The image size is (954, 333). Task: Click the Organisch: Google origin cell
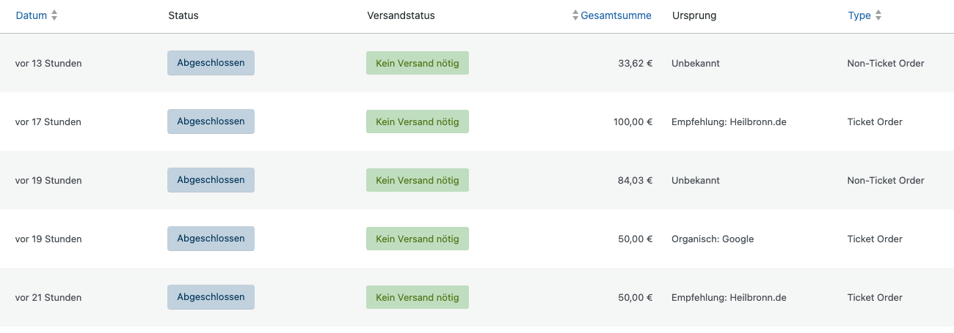[x=713, y=239]
